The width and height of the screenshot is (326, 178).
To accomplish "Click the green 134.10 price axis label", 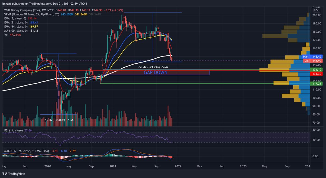I will (317, 70).
